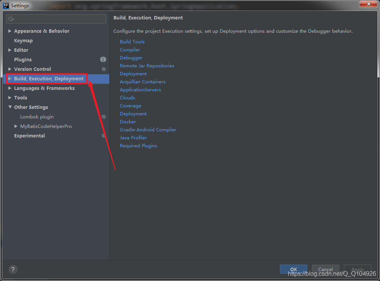Click the IntelliJ logo in title bar
Image resolution: width=380 pixels, height=281 pixels.
coord(6,5)
